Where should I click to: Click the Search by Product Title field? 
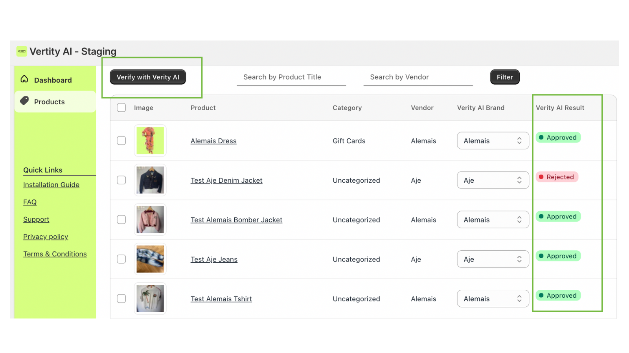pyautogui.click(x=291, y=77)
